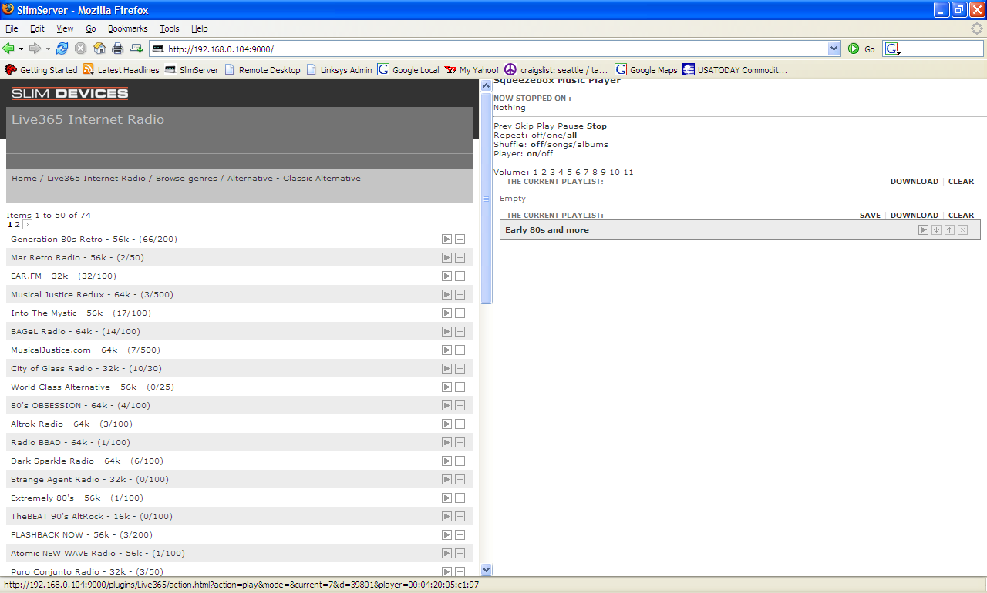Add Atomic NEW WAVE Radio to playlist
Image resolution: width=987 pixels, height=593 pixels.
click(460, 554)
